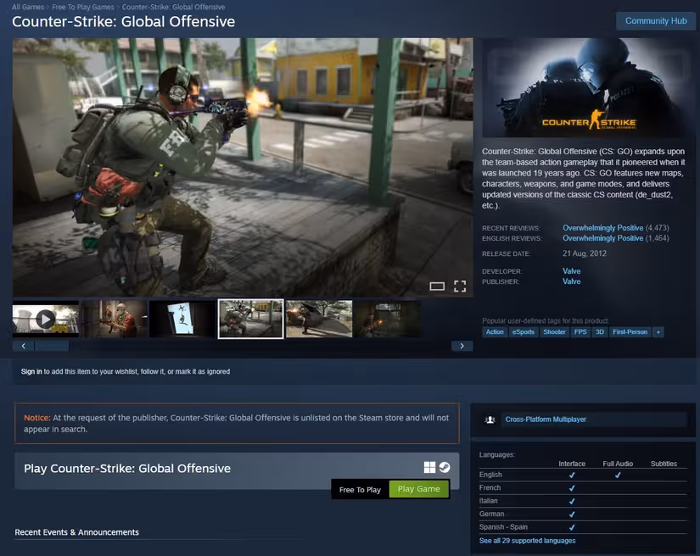
Task: Open publisher Valve link
Action: pos(571,281)
